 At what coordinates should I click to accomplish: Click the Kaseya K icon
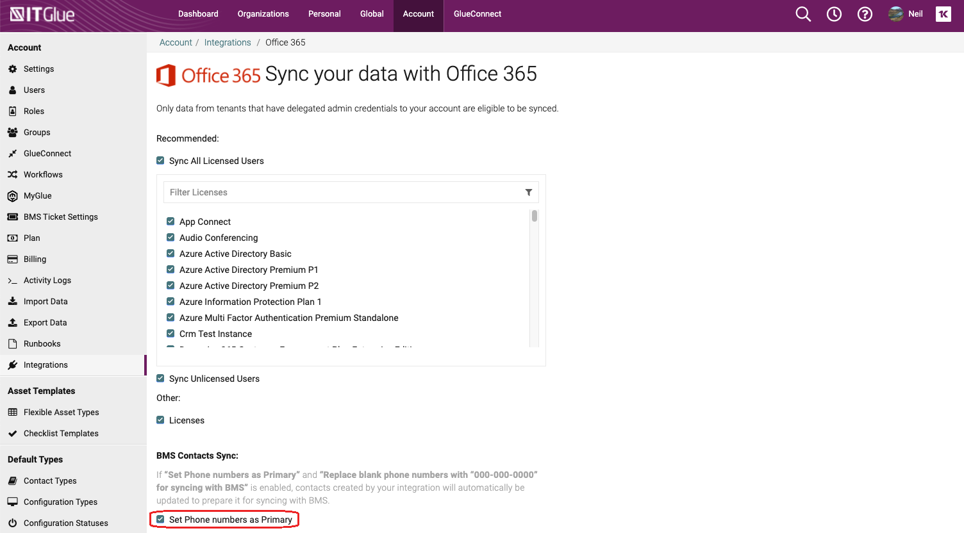[x=943, y=14]
